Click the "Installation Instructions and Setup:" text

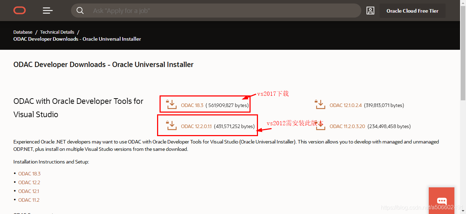[x=51, y=162]
